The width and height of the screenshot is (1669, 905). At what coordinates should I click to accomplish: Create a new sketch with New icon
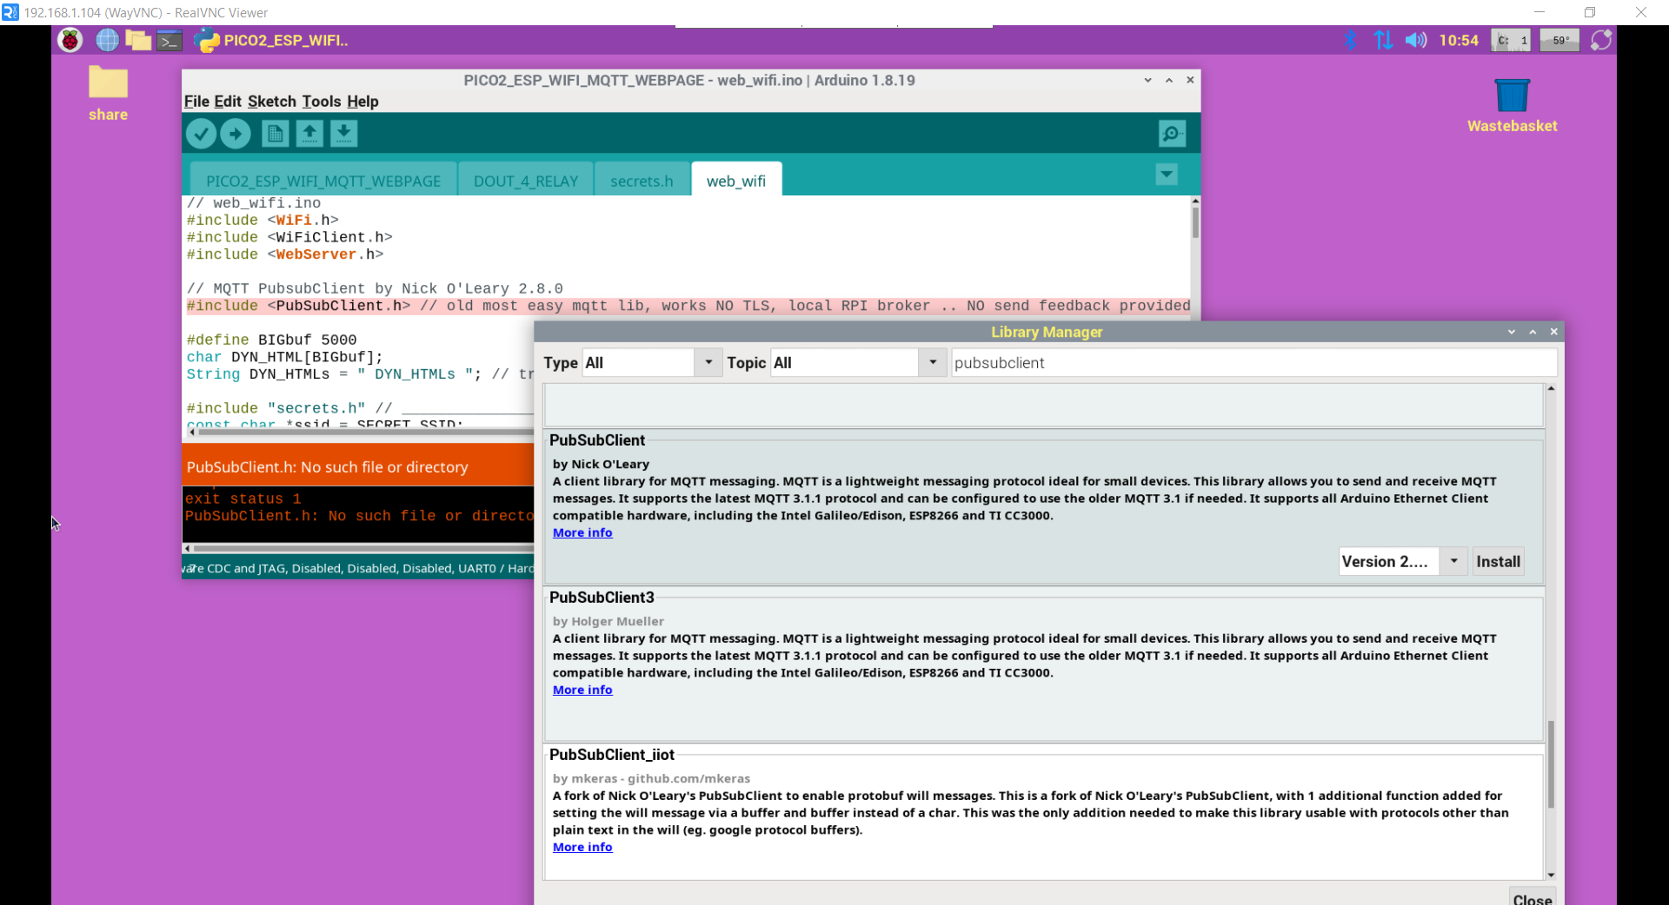(x=275, y=134)
